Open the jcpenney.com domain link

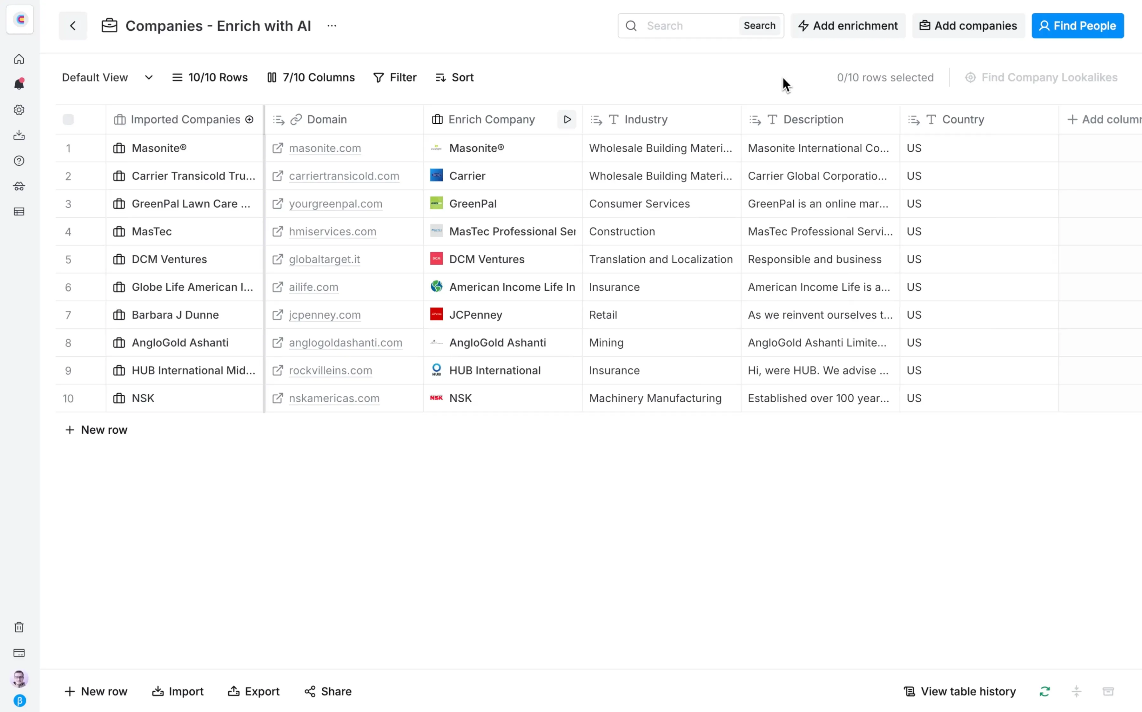point(325,315)
